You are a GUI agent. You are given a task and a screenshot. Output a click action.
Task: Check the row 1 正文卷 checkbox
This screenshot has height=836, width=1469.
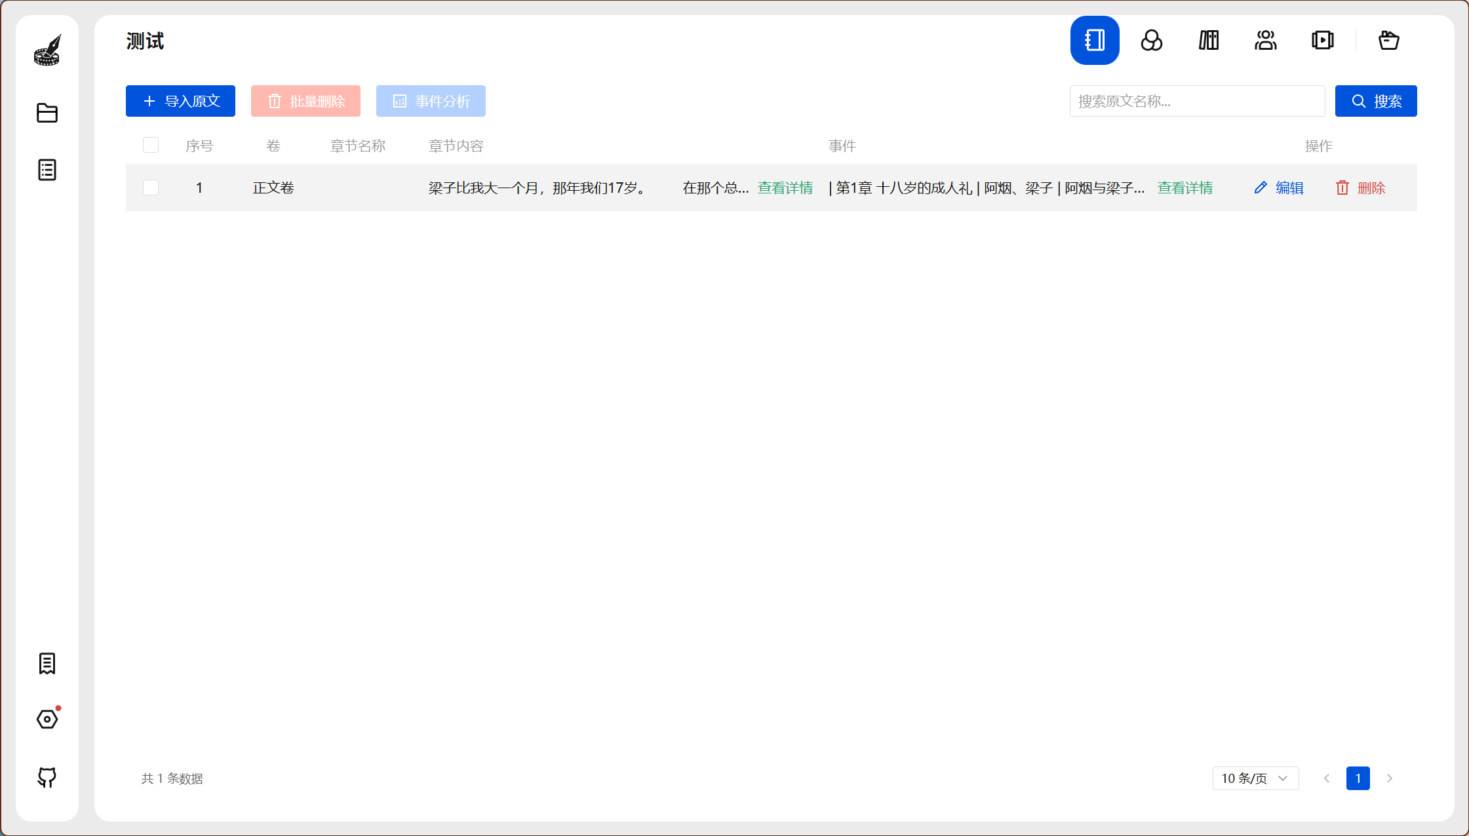click(151, 188)
